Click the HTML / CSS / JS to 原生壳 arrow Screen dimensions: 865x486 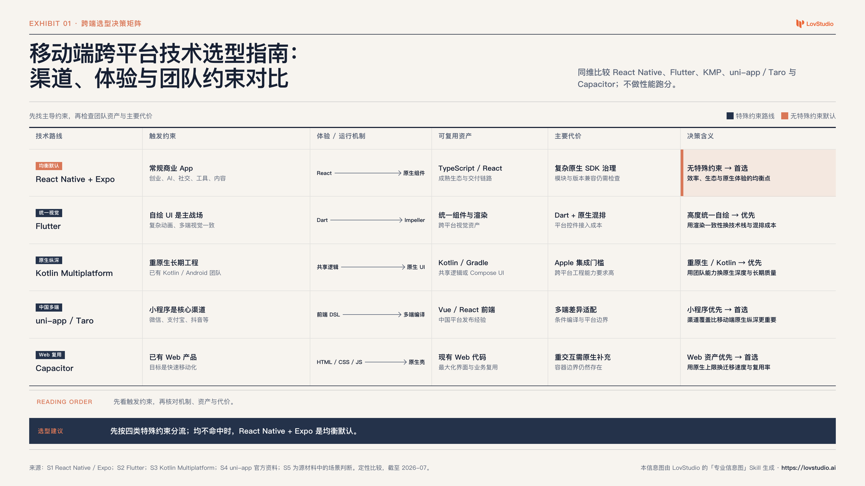pos(386,362)
